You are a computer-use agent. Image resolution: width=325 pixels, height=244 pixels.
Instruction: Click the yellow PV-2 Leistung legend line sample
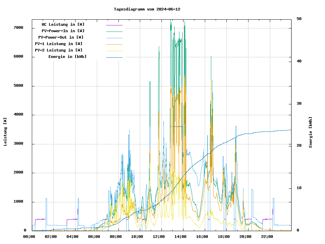click(x=114, y=50)
